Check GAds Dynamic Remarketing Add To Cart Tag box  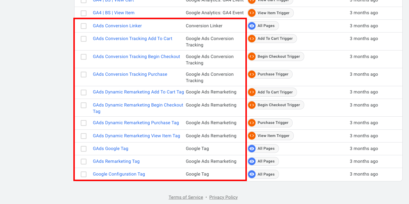click(x=84, y=93)
